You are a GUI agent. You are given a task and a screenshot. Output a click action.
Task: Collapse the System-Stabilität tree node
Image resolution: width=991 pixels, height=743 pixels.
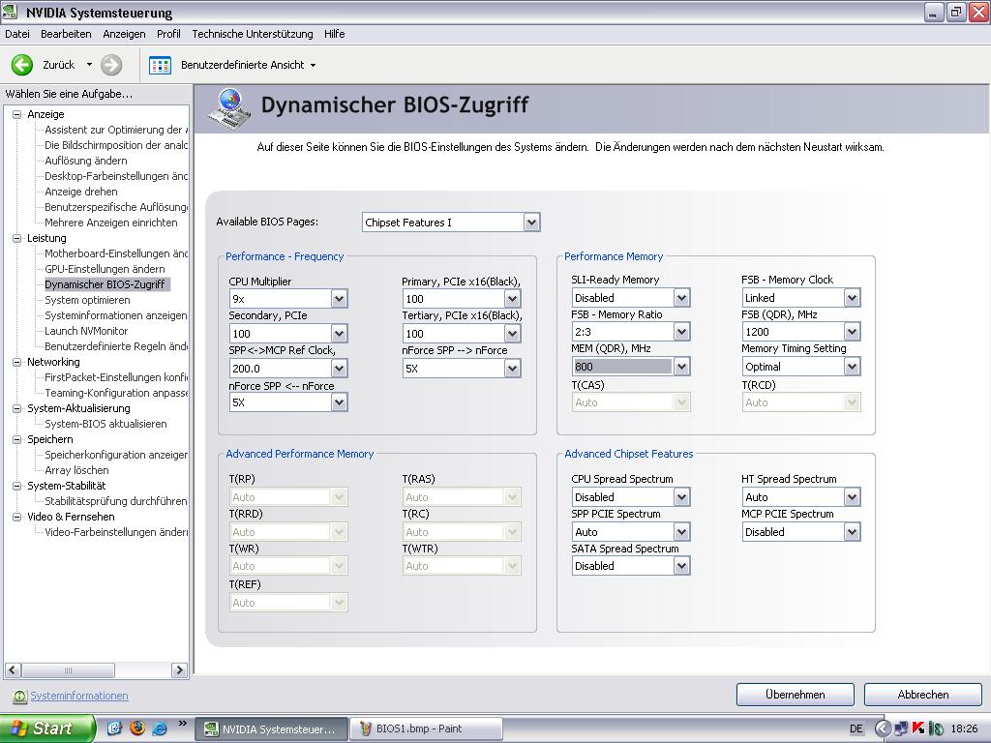coord(17,486)
